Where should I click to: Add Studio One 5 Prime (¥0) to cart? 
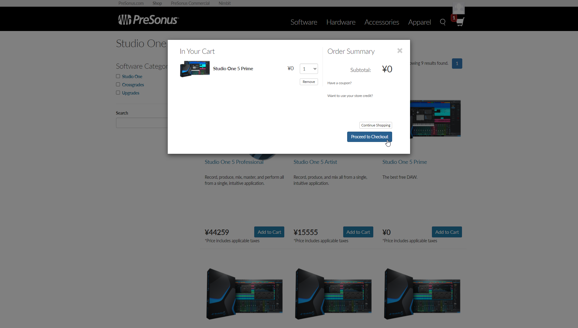(447, 232)
